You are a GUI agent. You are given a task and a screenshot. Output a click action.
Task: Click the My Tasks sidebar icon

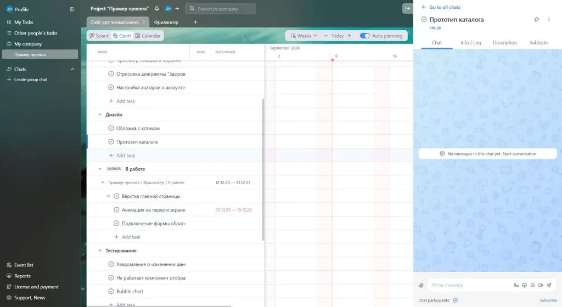pyautogui.click(x=9, y=22)
